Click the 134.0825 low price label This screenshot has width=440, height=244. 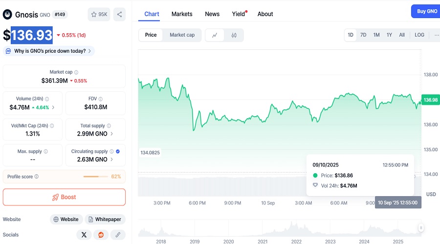[150, 153]
